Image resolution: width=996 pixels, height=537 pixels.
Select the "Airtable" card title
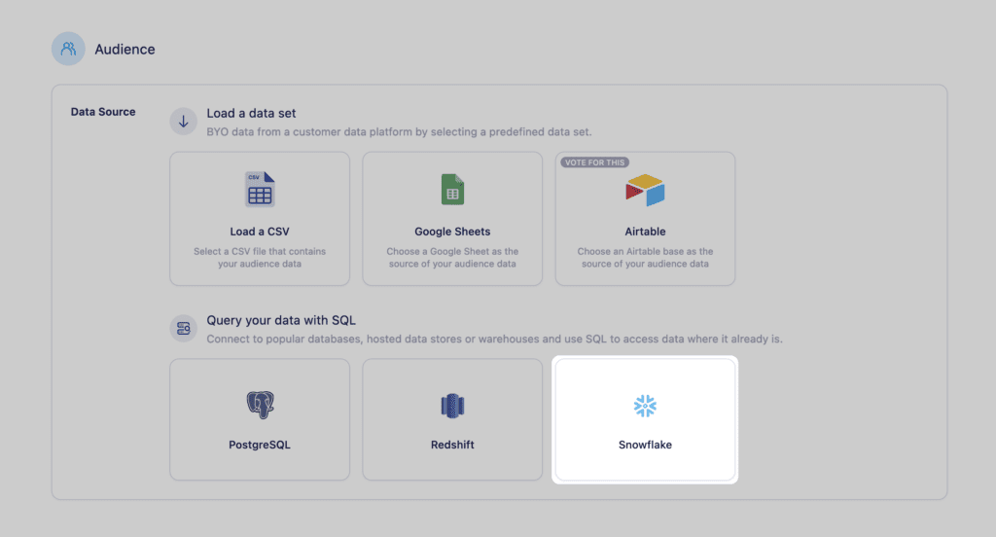point(645,232)
